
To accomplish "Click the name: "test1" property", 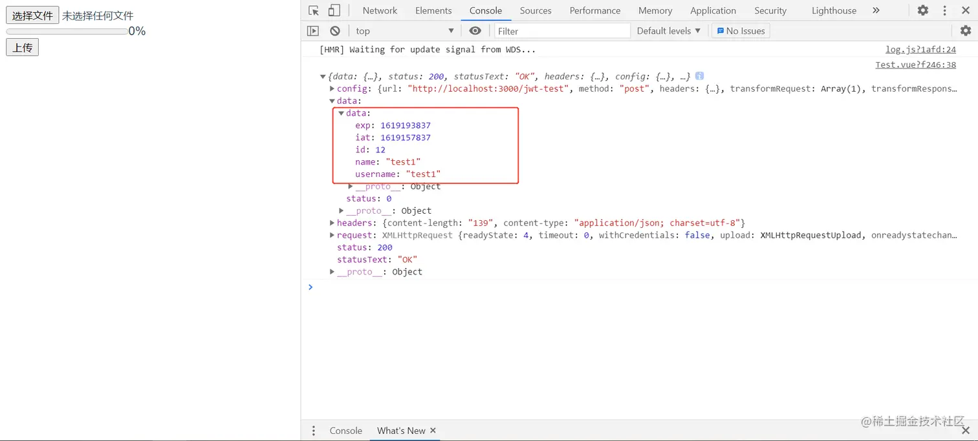I will tap(387, 162).
